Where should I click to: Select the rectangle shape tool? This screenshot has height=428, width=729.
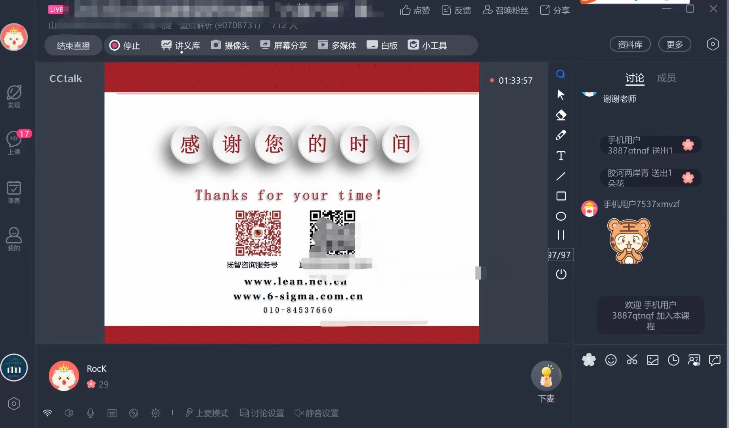(x=561, y=196)
